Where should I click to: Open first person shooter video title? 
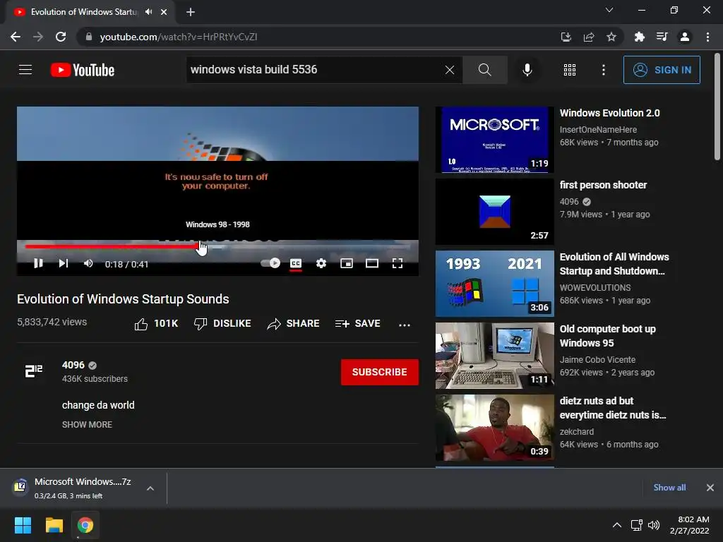(603, 185)
